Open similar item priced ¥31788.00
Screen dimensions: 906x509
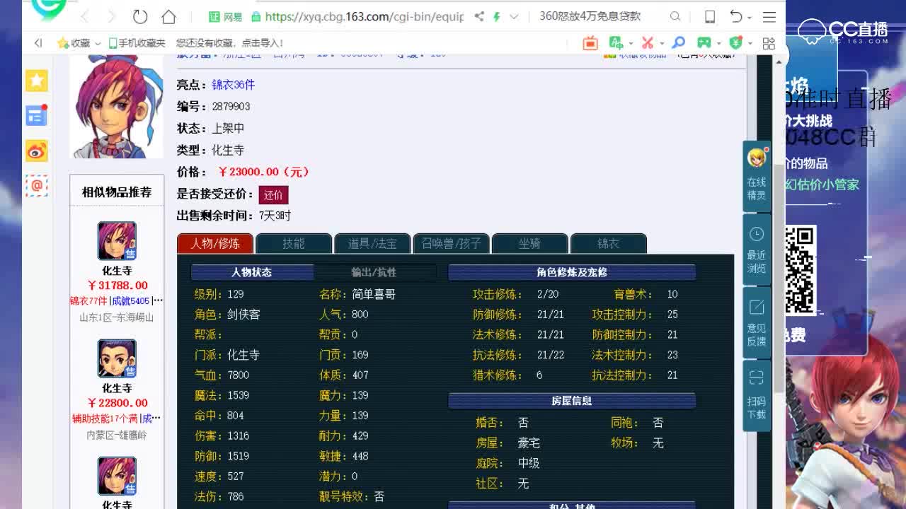pyautogui.click(x=117, y=286)
